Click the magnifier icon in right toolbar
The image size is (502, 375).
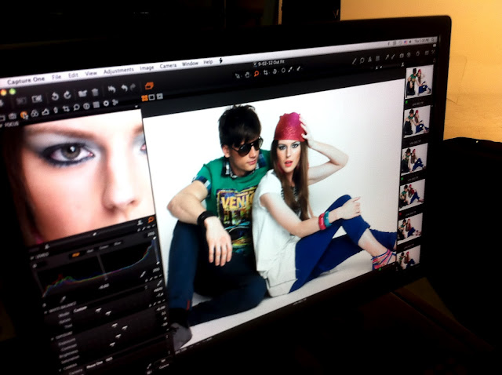(362, 60)
